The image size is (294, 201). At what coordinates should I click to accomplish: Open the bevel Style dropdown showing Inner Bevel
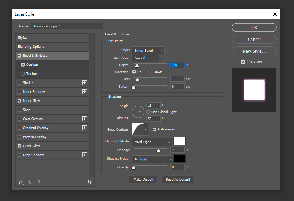tap(148, 50)
